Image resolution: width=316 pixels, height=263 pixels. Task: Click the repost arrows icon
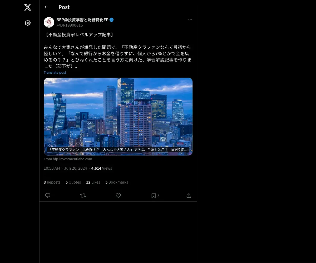[83, 195]
